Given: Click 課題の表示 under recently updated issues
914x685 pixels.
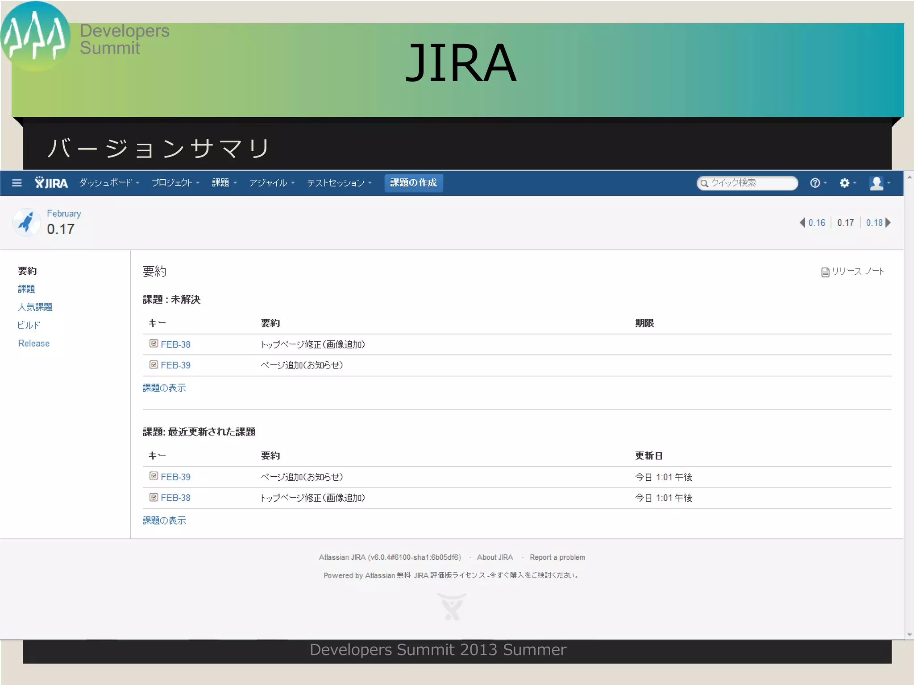Looking at the screenshot, I should point(164,520).
